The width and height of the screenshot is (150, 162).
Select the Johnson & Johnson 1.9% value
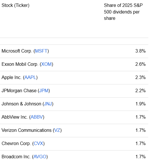click(141, 104)
